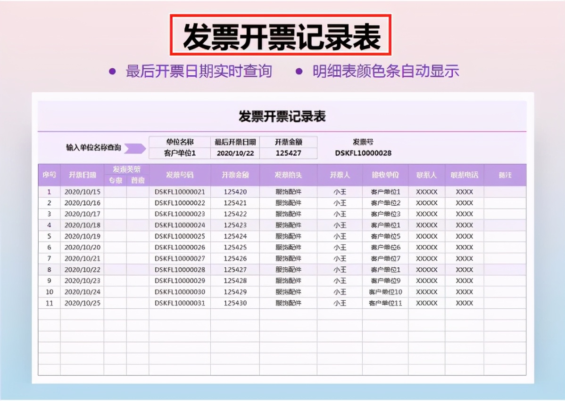Click the 联系电话 column header

click(x=464, y=175)
